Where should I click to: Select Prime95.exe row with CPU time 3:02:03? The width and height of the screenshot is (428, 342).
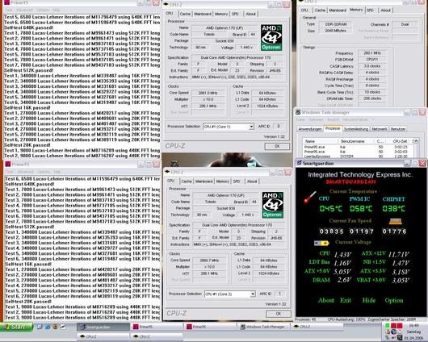[x=358, y=152]
